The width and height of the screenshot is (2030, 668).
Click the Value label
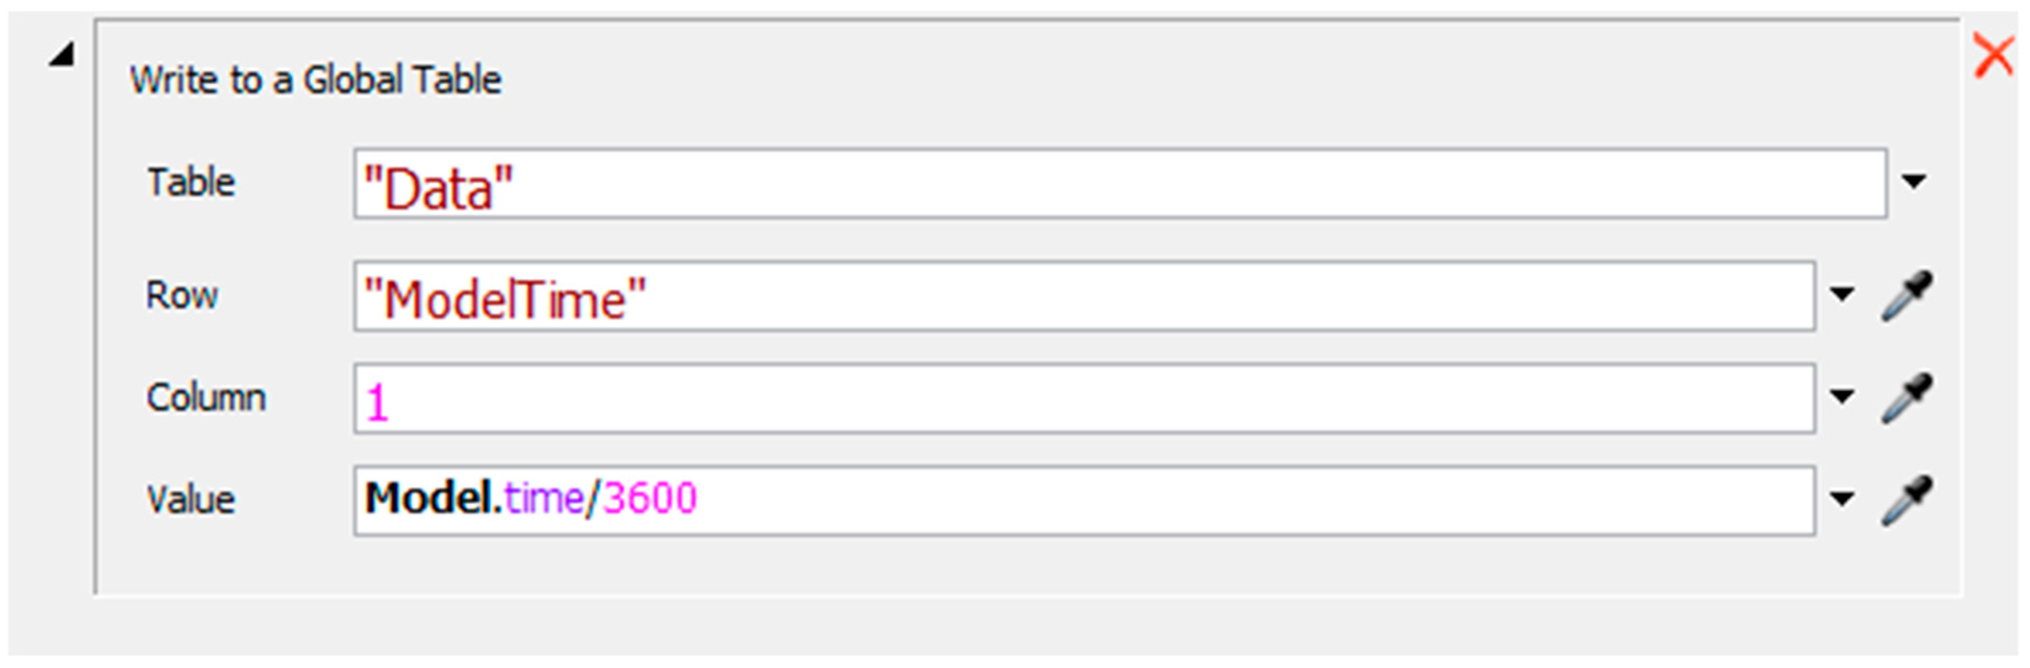191,500
